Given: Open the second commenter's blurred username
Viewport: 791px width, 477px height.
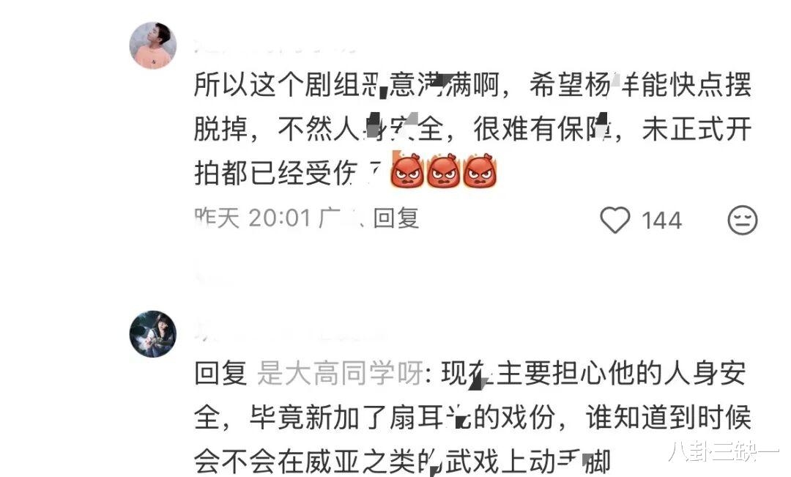Looking at the screenshot, I should click(x=290, y=333).
